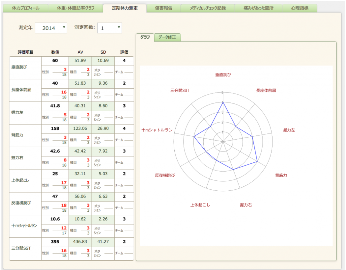Screen dimensions: 346x270
Task: Open the 体力プロフィール tab
Action: click(x=26, y=8)
